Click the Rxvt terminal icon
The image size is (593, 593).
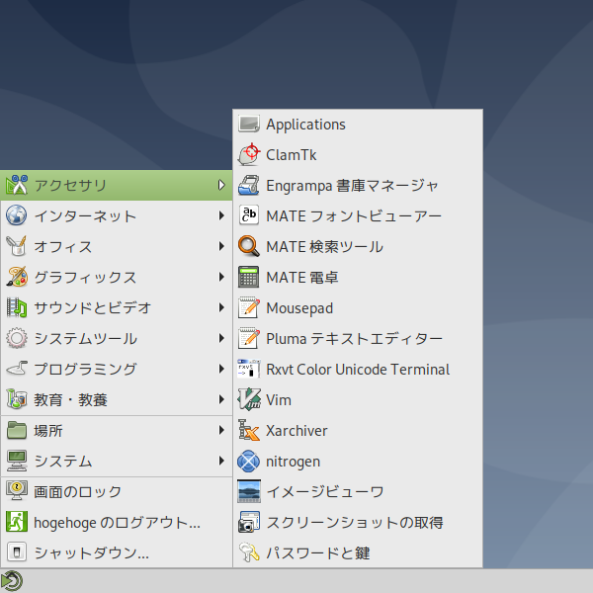tap(248, 369)
